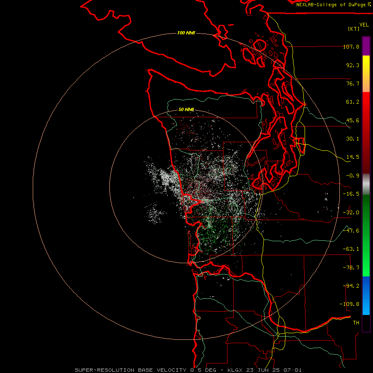
Task: Click the -94.2 velocity scale value
Action: [351, 286]
